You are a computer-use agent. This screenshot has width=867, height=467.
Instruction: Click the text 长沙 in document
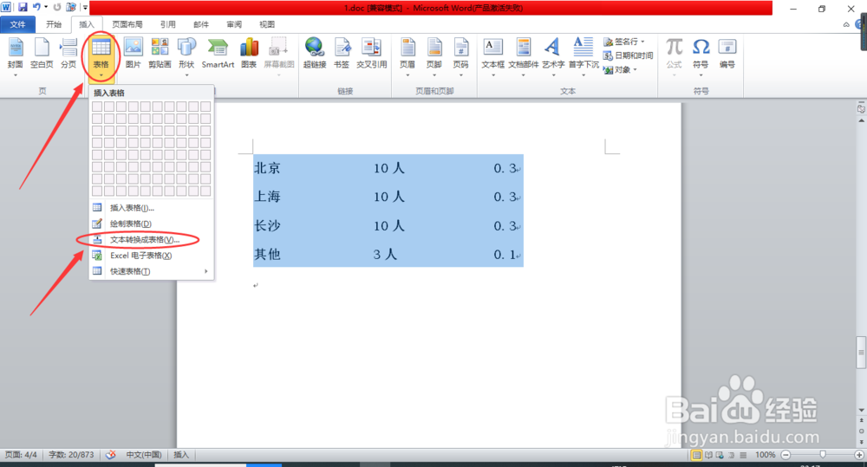click(268, 225)
